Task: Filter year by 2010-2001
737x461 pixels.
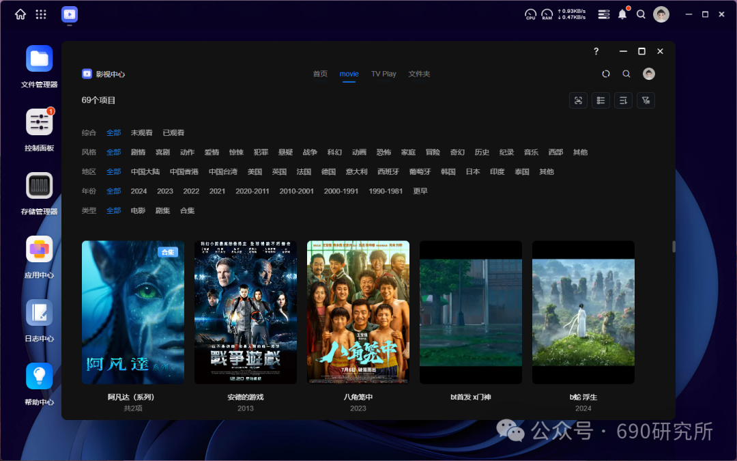Action: (x=296, y=191)
